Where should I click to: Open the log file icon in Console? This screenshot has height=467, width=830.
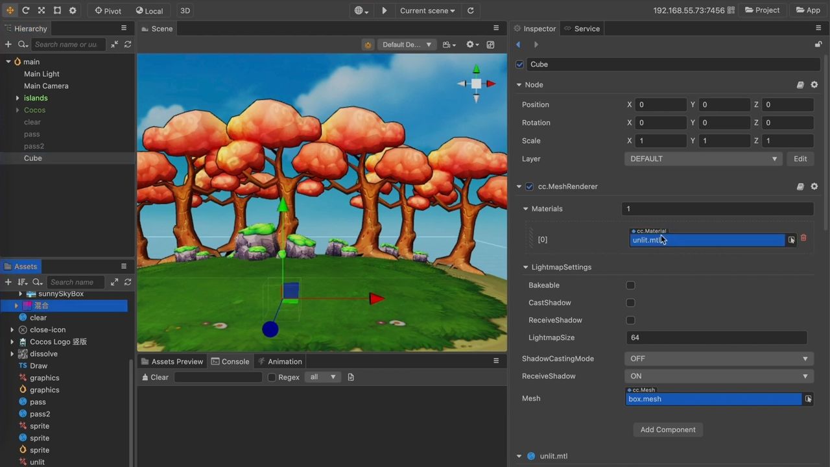coord(351,377)
